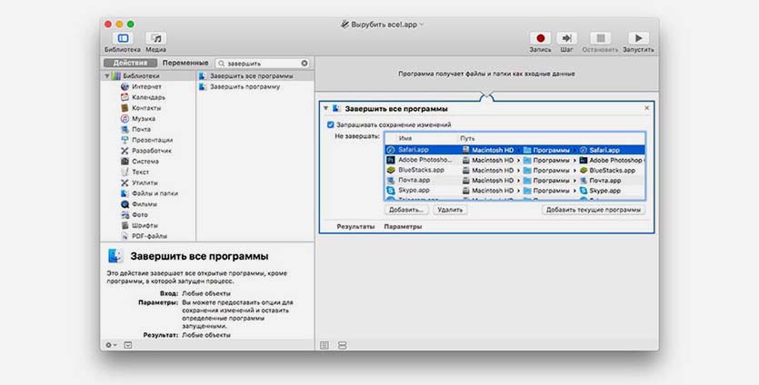Screen dimensions: 759x385
Task: Click the workflow input description text
Action: (486, 74)
